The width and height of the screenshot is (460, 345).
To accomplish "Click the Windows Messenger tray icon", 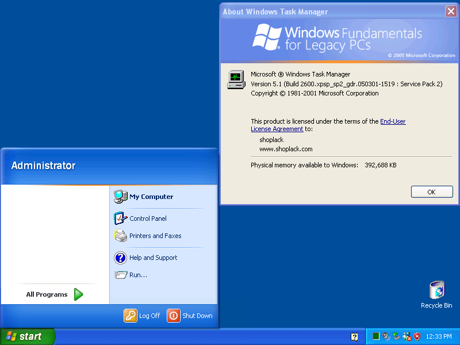I will coord(407,336).
